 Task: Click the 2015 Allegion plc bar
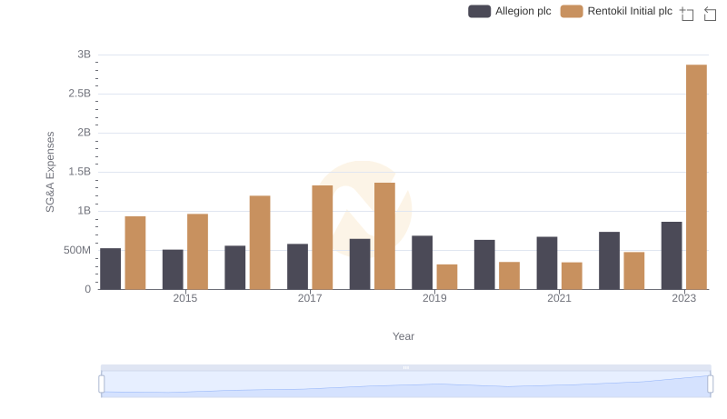click(173, 269)
